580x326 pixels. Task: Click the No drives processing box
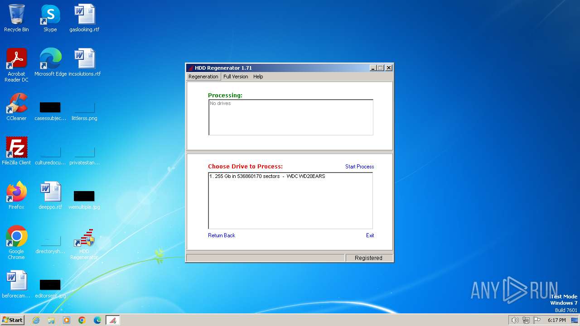pos(290,117)
